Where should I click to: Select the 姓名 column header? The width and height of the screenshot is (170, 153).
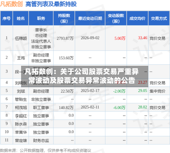click(x=21, y=18)
